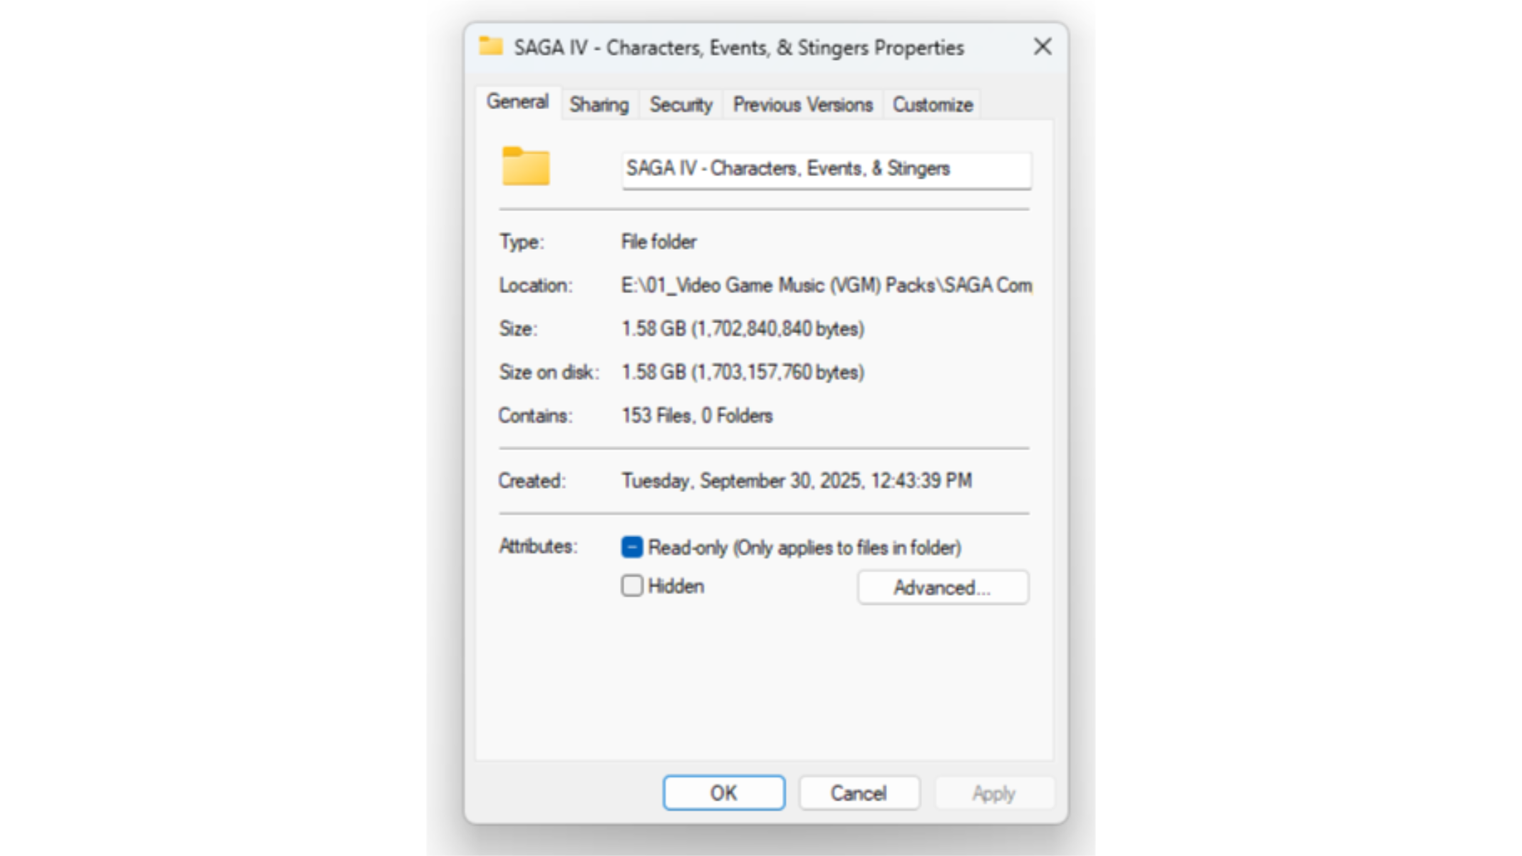Open the Security tab
This screenshot has width=1522, height=856.
point(681,105)
